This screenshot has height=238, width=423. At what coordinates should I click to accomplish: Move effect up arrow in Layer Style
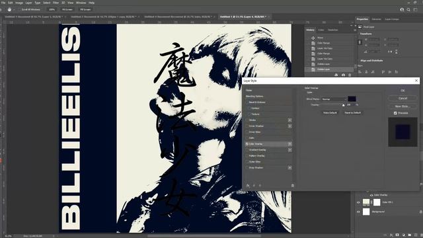click(254, 186)
